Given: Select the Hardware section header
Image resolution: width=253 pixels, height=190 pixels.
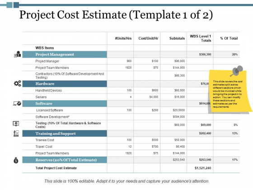Looking at the screenshot, I should tap(65, 84).
